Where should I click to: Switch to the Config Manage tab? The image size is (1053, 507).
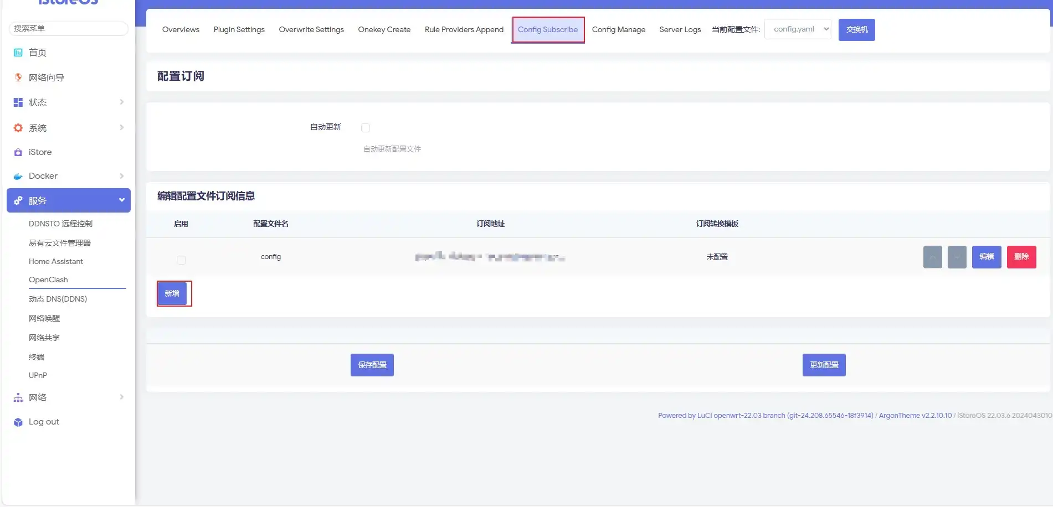pos(618,30)
